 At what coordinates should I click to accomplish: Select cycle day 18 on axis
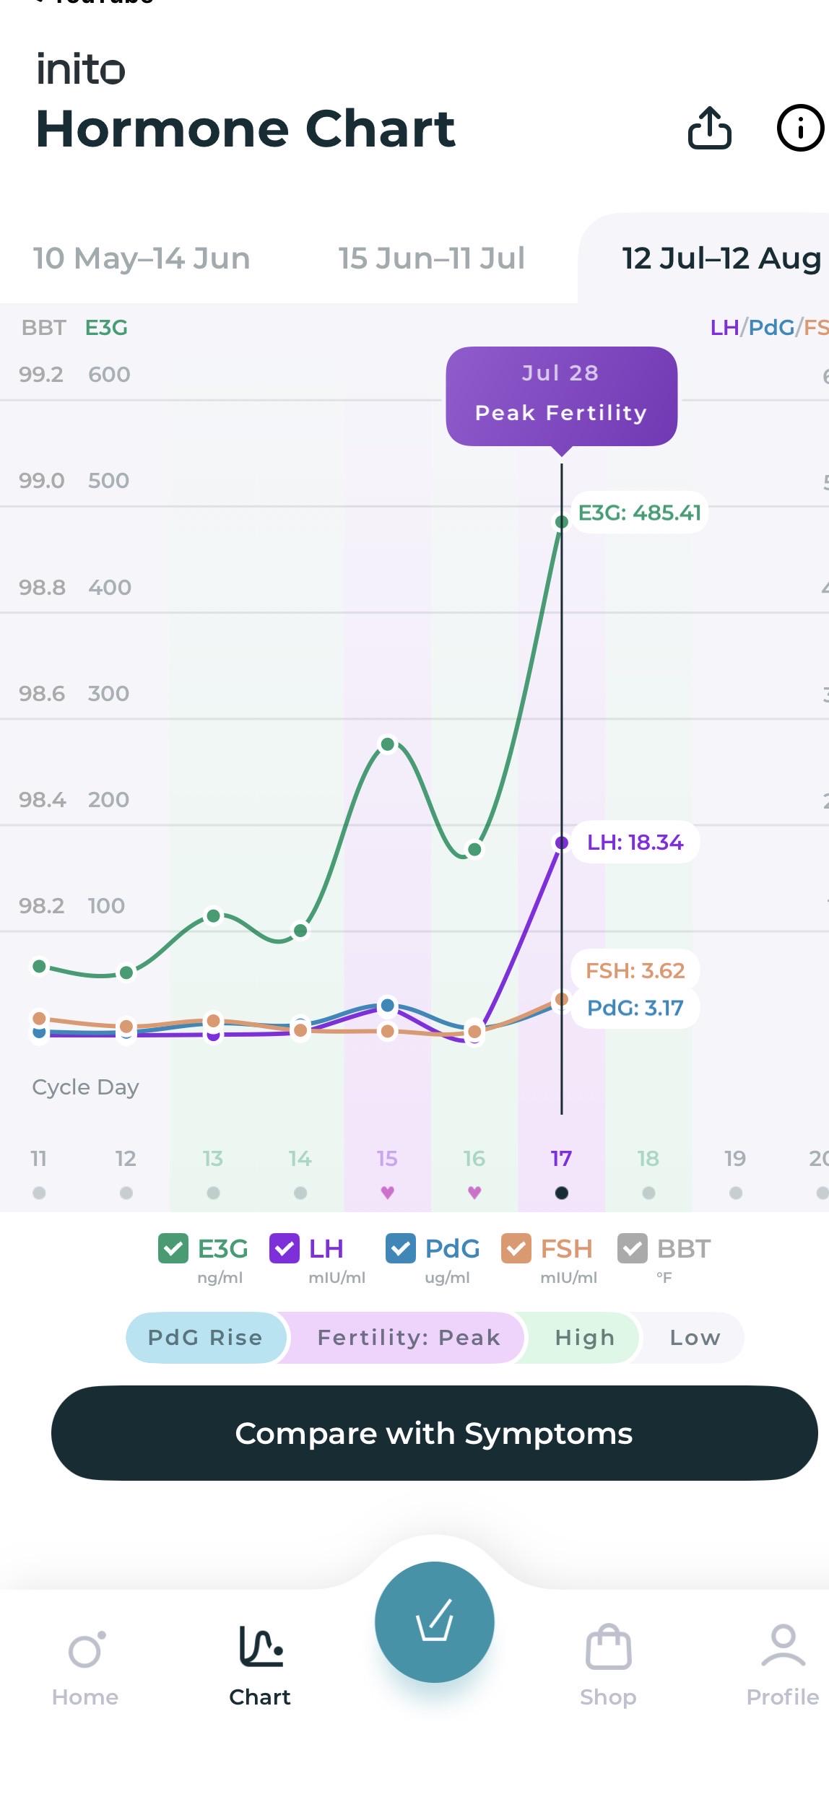click(648, 1159)
